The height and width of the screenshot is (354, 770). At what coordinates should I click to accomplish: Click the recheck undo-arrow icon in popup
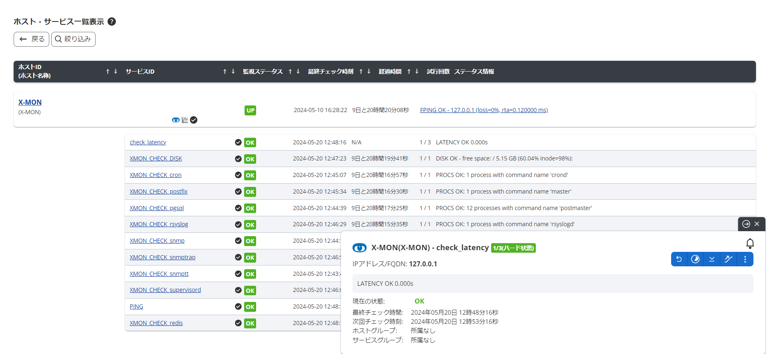click(x=679, y=259)
